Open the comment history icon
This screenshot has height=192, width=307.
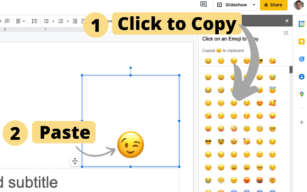click(203, 4)
